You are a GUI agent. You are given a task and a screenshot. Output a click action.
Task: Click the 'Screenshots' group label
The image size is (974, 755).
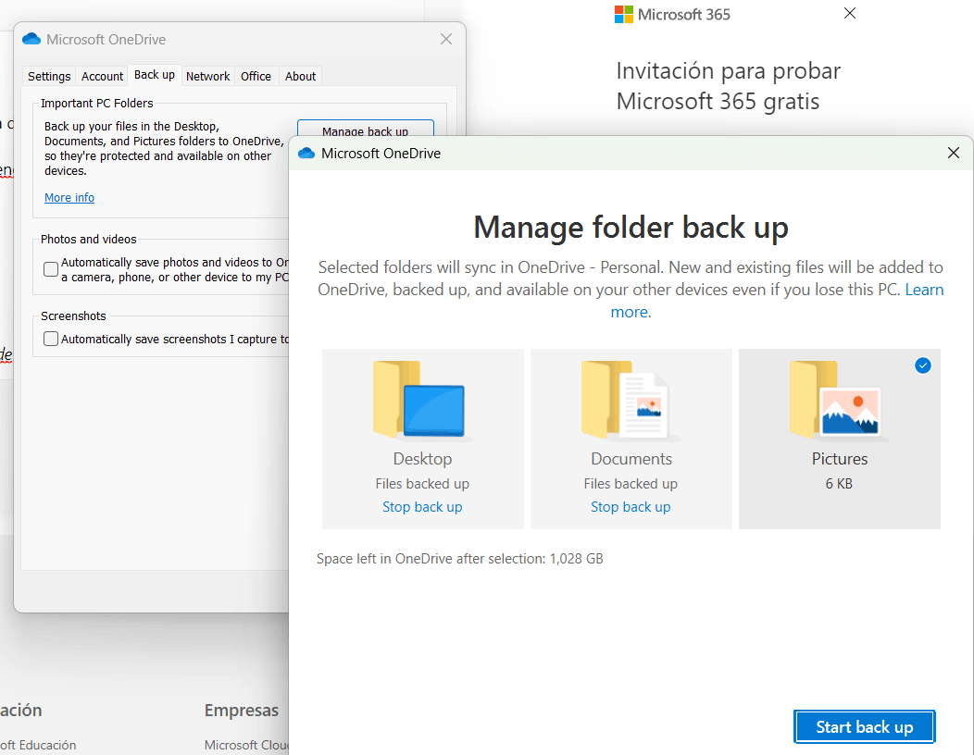tap(73, 316)
